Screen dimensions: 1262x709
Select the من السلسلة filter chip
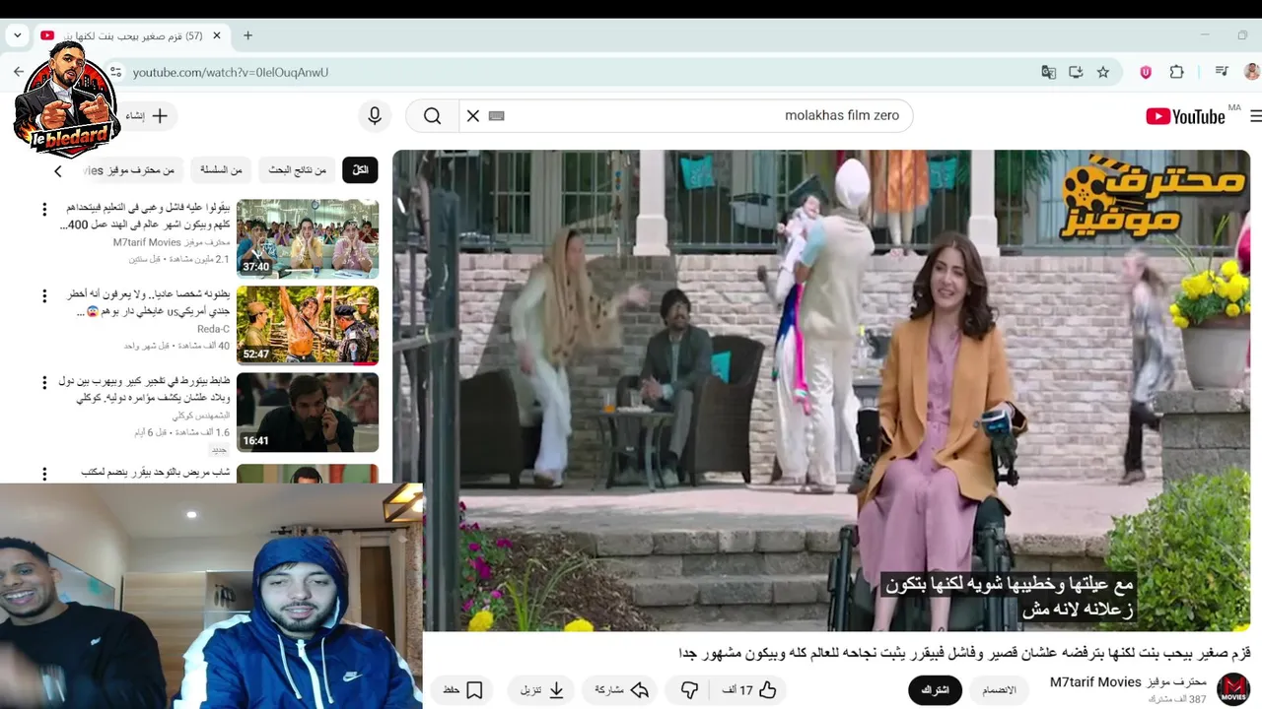(x=222, y=170)
